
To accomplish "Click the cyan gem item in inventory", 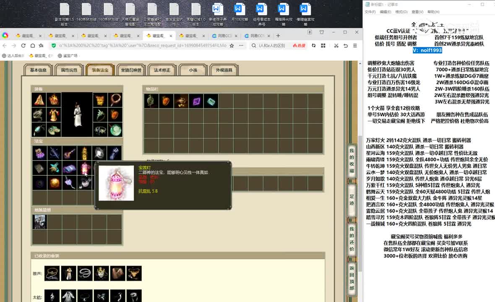I will click(x=211, y=102).
